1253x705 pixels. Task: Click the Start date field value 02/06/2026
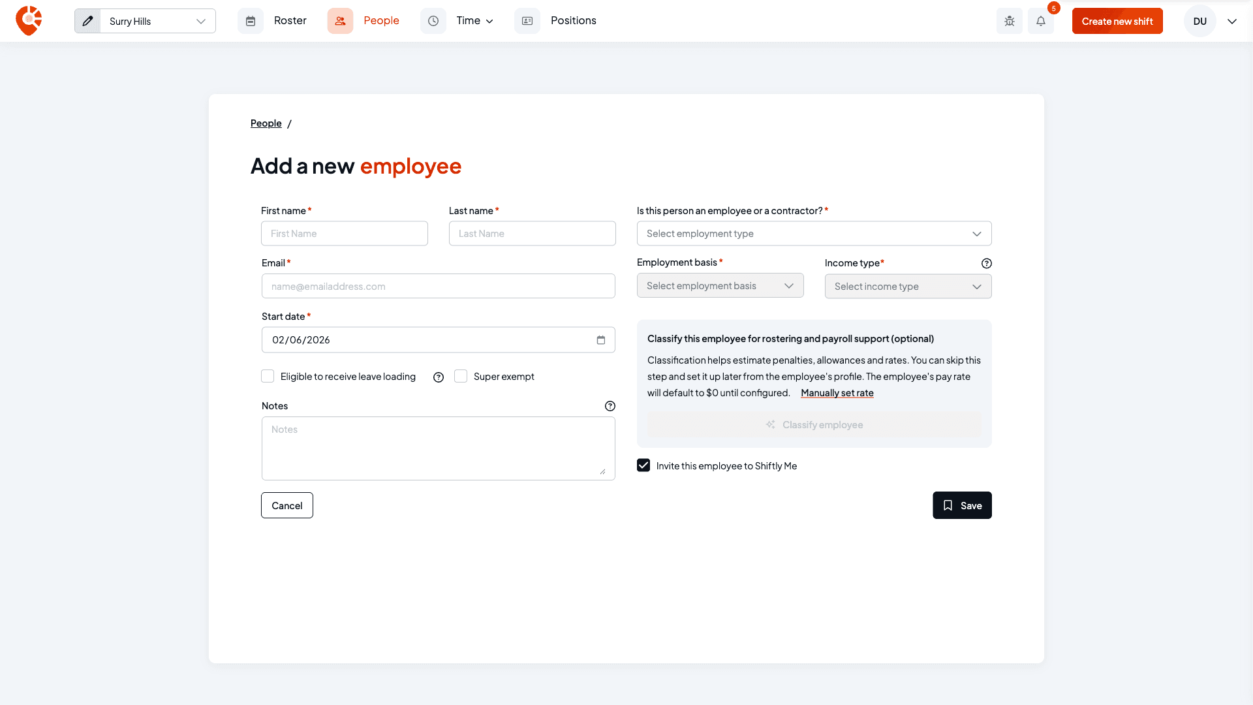301,340
